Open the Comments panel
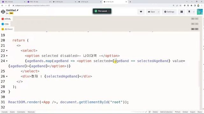Viewport: 204px width, 114px height. point(21,112)
